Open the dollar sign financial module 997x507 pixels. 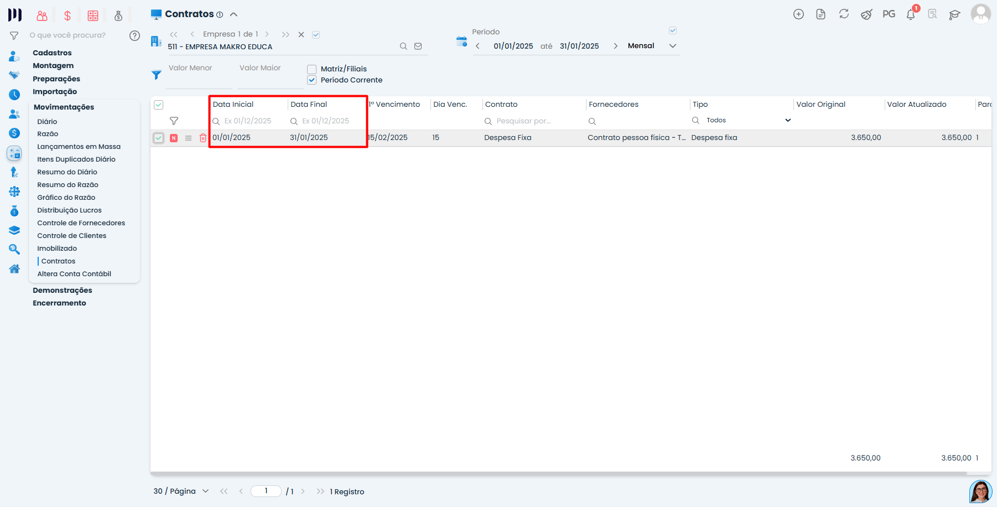click(x=67, y=15)
